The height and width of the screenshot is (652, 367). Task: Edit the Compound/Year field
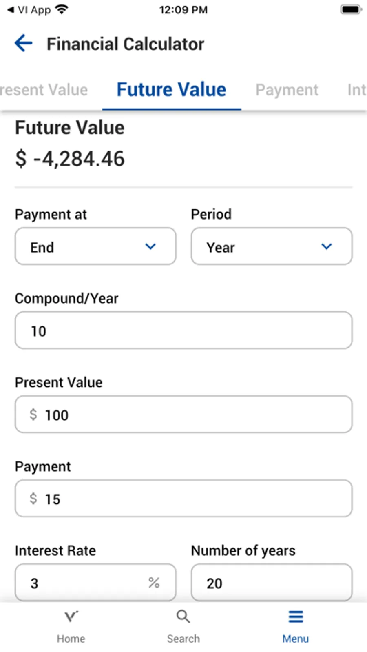(x=183, y=330)
